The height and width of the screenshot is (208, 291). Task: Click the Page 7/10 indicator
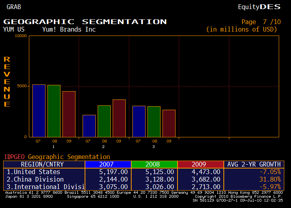tap(261, 22)
